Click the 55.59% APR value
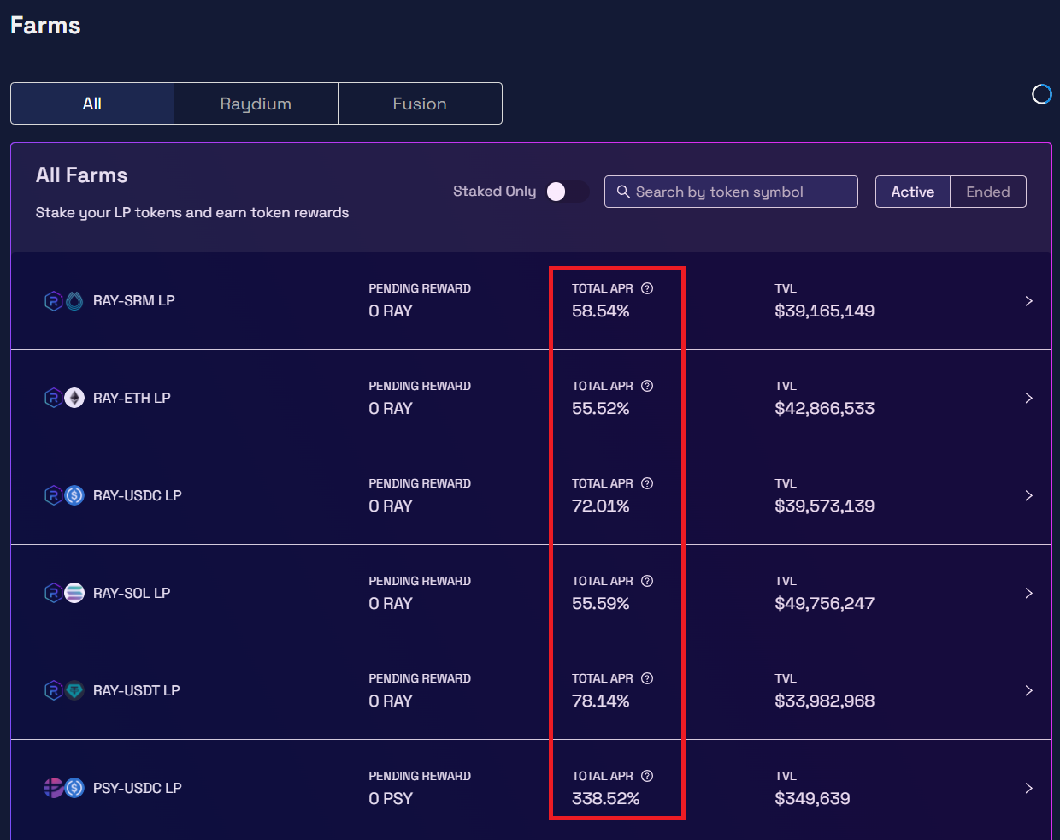This screenshot has width=1060, height=840. pos(600,604)
